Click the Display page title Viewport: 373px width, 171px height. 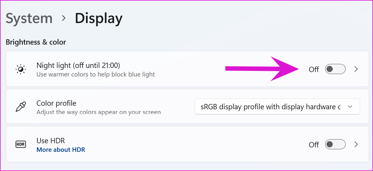[x=99, y=18]
